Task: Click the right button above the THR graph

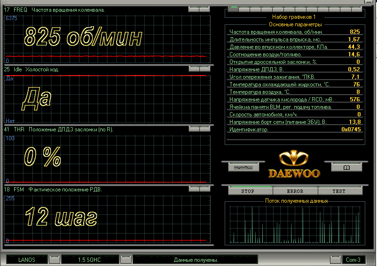Action: (x=204, y=129)
